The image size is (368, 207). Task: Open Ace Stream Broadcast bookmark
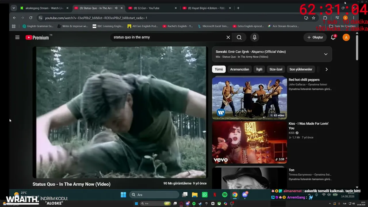[283, 26]
